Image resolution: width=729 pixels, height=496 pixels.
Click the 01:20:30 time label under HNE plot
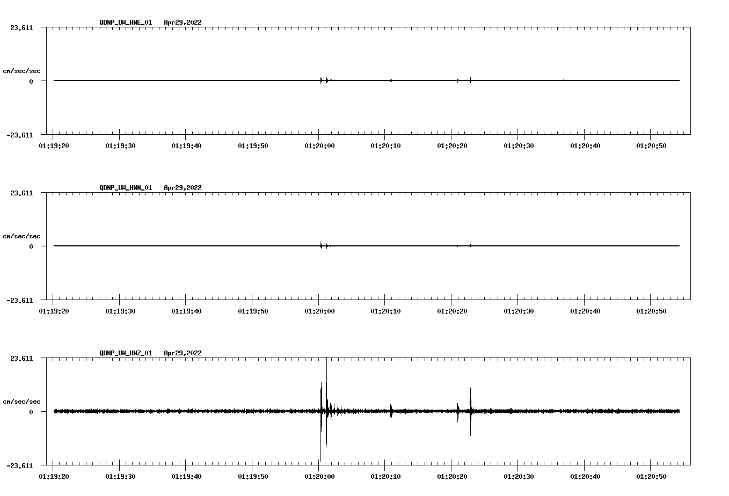pos(519,145)
